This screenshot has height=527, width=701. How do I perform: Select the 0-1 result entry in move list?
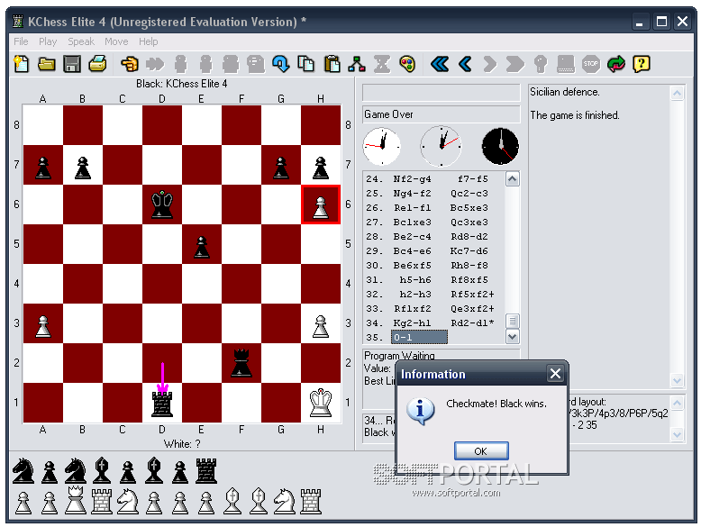pyautogui.click(x=419, y=337)
